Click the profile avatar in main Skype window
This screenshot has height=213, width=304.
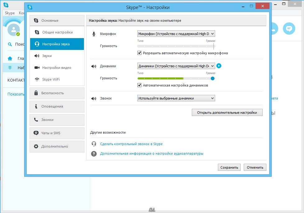point(14,29)
